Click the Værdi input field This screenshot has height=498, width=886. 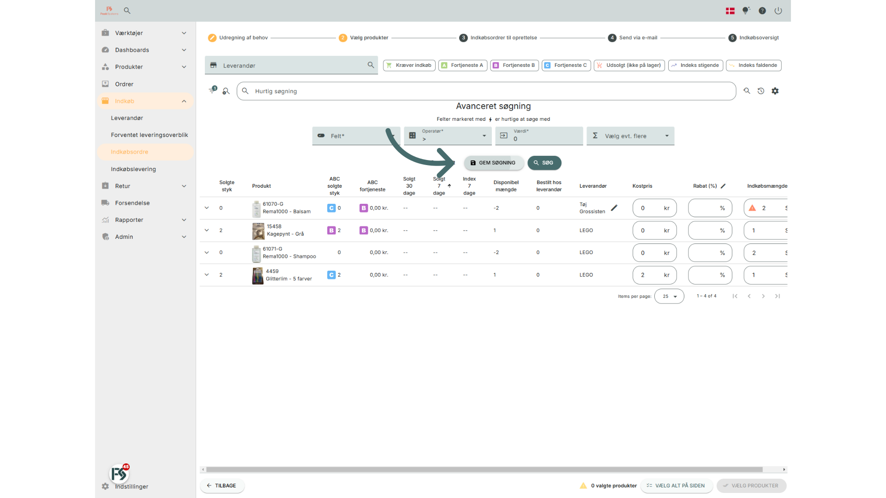pyautogui.click(x=539, y=136)
